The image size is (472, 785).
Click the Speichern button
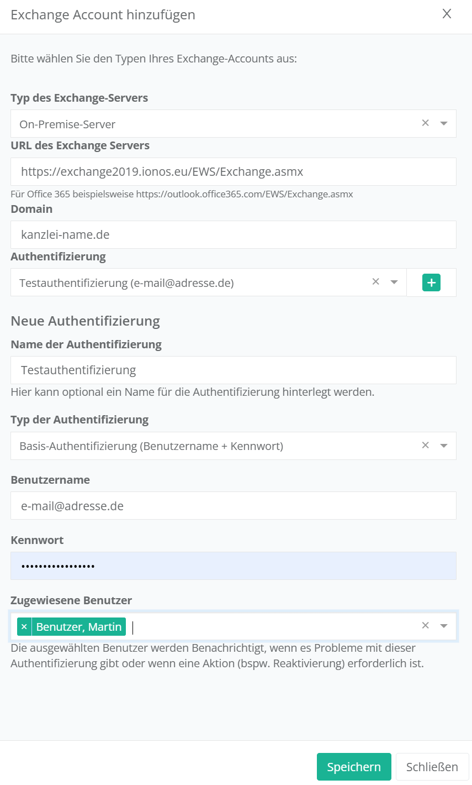pyautogui.click(x=353, y=767)
